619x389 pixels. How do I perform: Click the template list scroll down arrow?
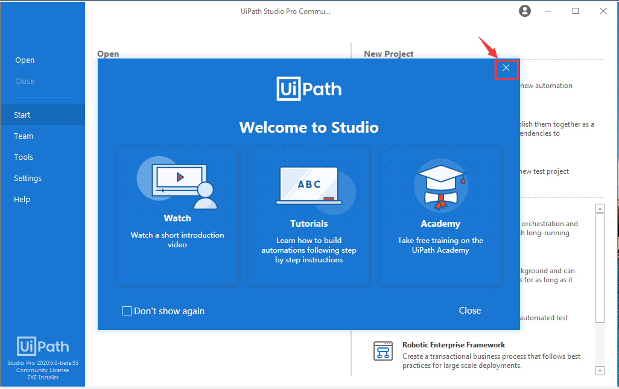point(600,370)
